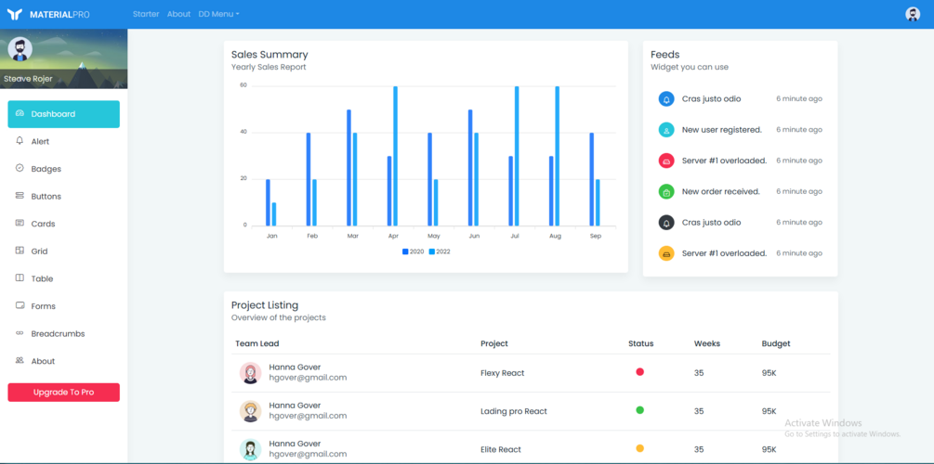Screen dimensions: 934x464
Task: Open the Breadcrumbs sidebar page
Action: (x=64, y=334)
